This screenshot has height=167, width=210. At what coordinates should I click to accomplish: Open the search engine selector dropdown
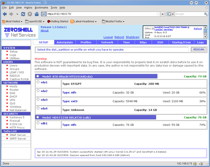[x=171, y=14]
